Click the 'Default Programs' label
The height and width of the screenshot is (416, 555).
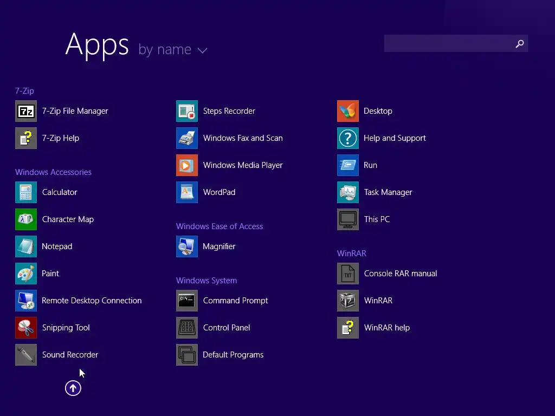tap(233, 355)
